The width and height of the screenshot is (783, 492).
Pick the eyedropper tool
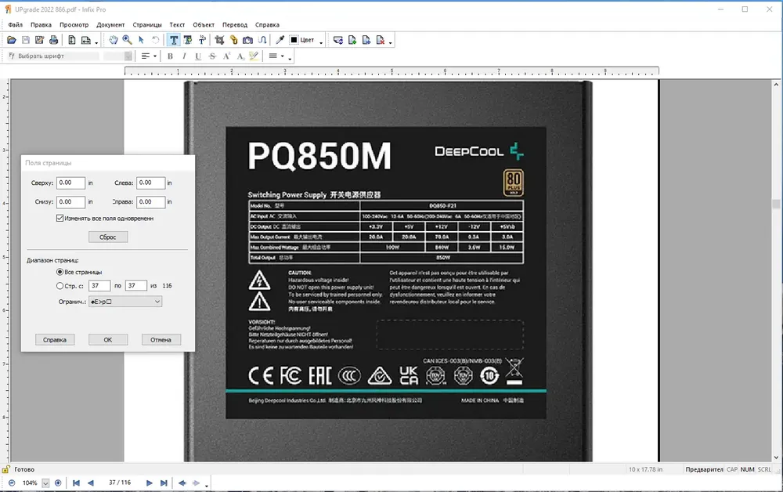pyautogui.click(x=280, y=40)
